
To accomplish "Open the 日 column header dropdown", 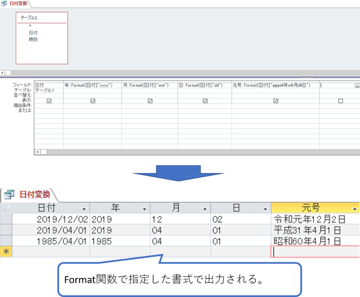I will pyautogui.click(x=265, y=209).
